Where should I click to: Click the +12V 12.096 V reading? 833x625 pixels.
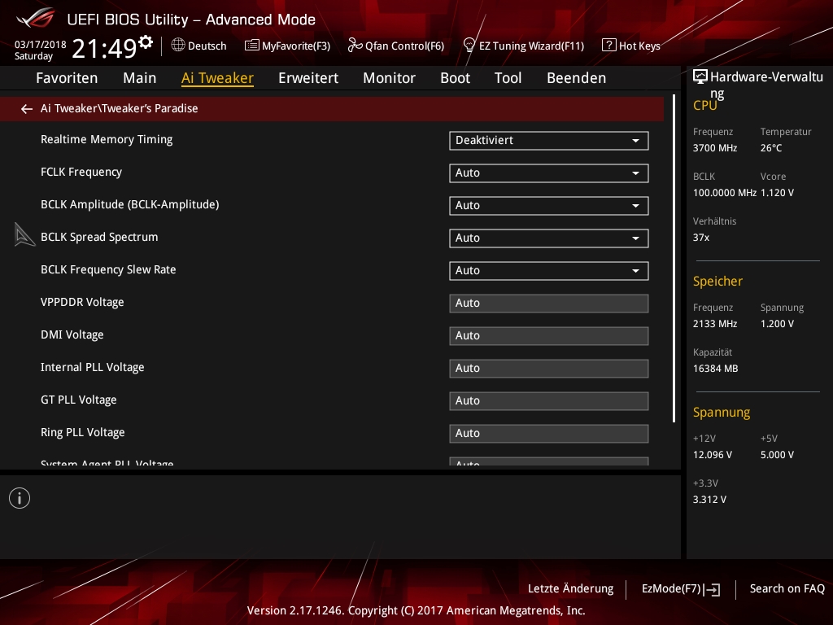[713, 455]
